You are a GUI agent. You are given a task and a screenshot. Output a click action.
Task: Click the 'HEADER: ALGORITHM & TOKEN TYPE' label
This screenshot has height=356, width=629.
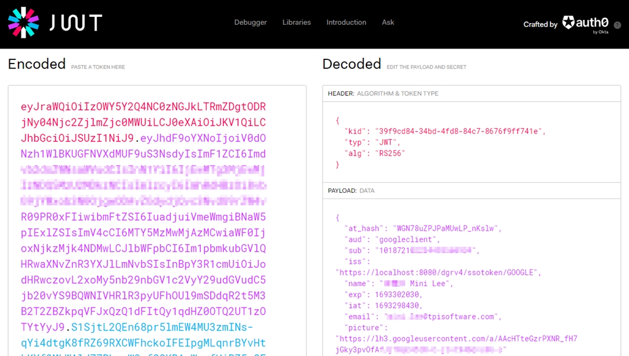(383, 93)
